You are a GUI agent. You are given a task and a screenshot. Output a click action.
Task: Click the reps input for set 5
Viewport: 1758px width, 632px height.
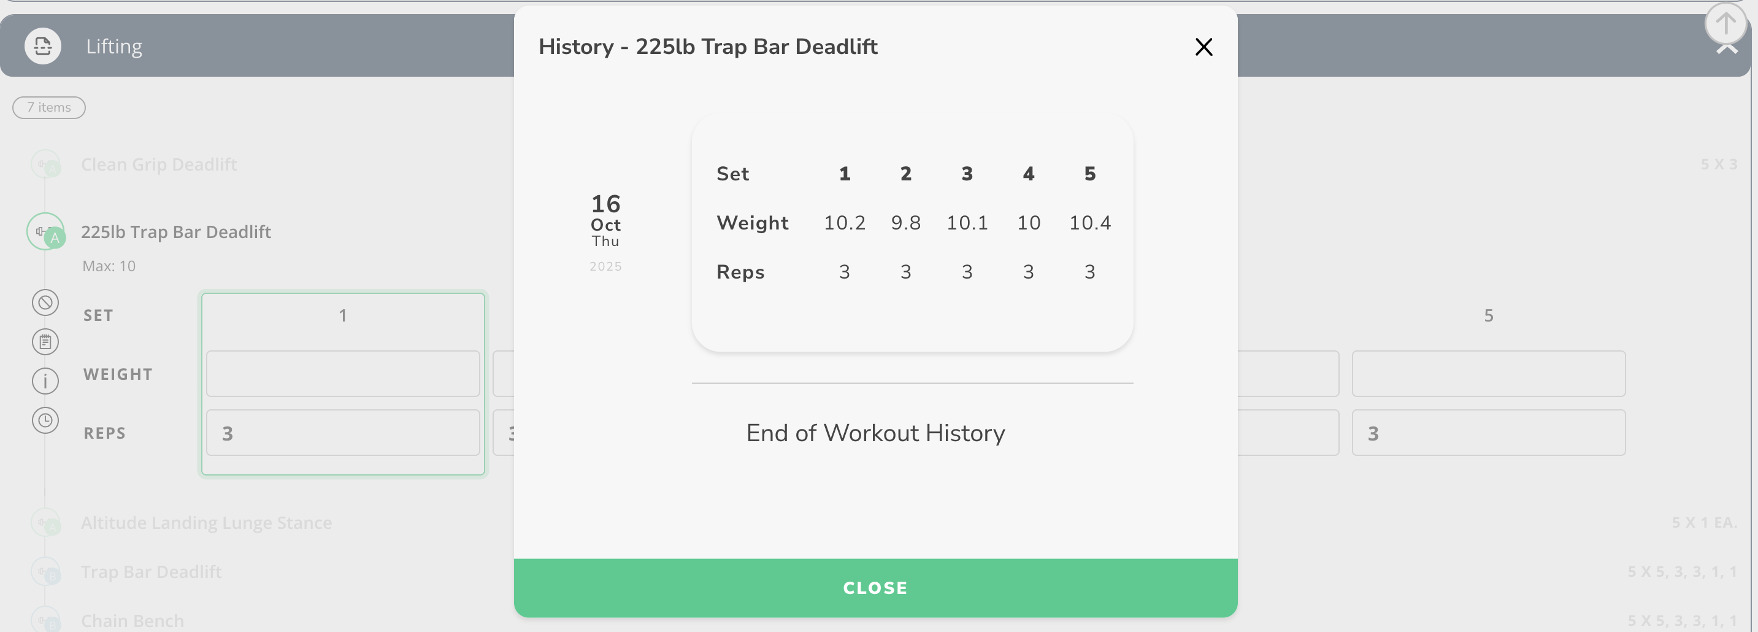point(1487,433)
